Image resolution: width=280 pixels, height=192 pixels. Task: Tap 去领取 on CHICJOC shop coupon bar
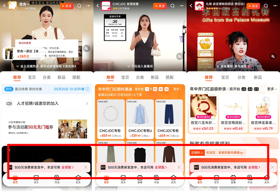pos(161,167)
